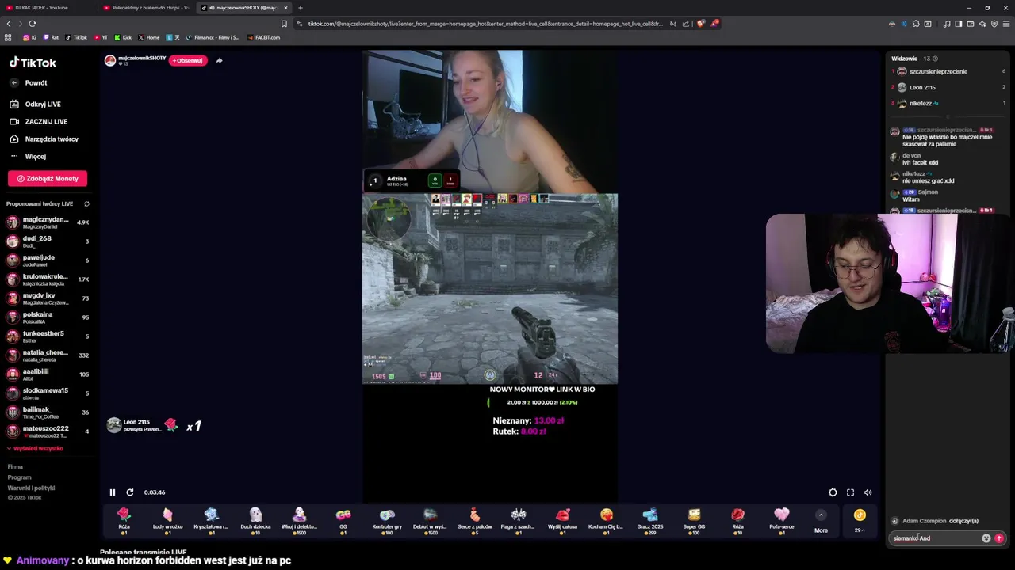Viewport: 1015px width, 570px height.
Task: Switch to Polecieliśmy z bratem browser tab
Action: [146, 8]
